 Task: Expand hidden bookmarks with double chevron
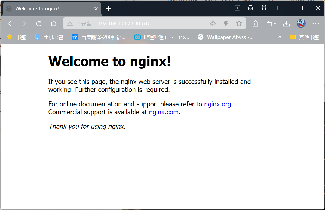[x=280, y=37]
